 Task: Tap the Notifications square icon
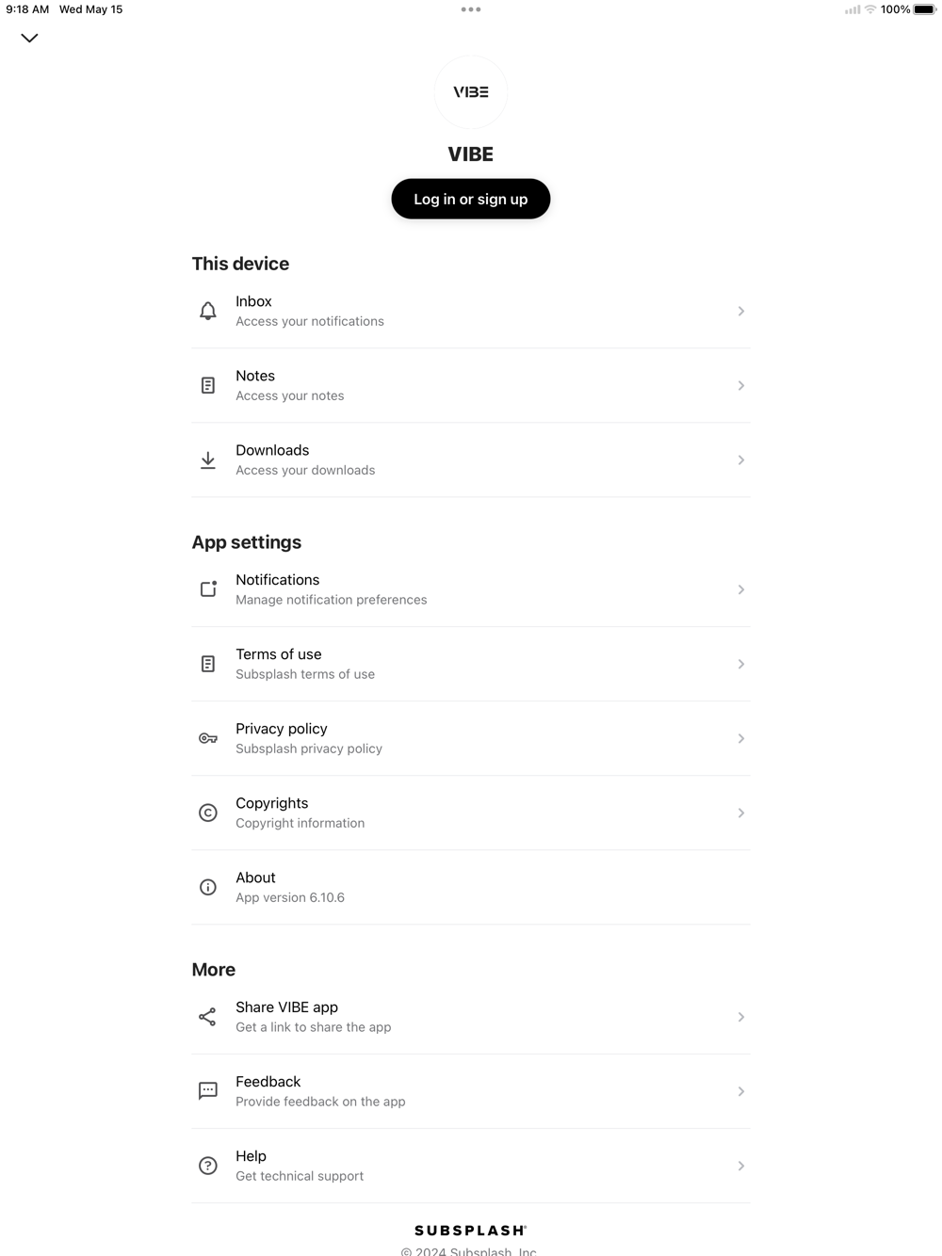pyautogui.click(x=208, y=589)
